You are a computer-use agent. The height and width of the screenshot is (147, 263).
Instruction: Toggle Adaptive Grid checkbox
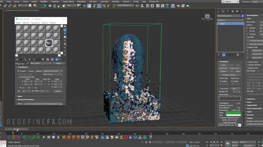(x=247, y=68)
